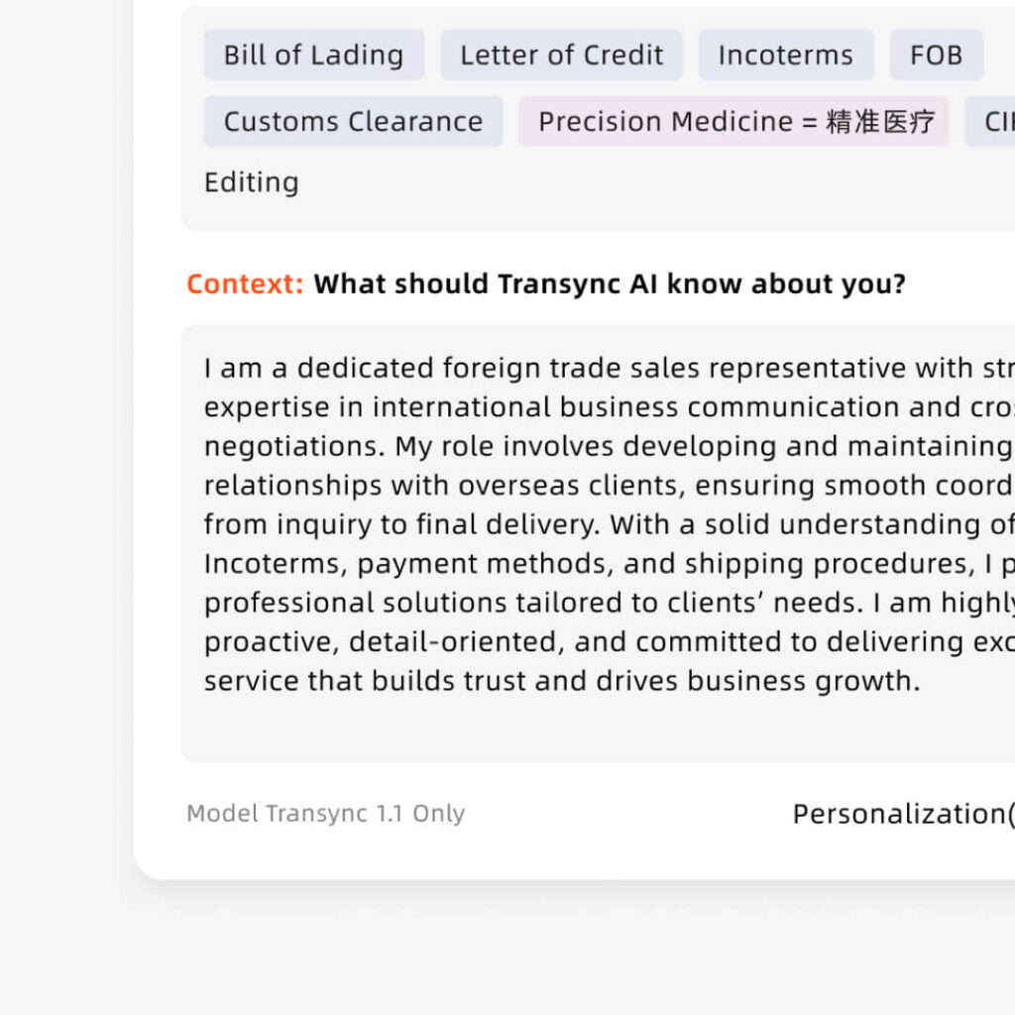Click the Letter of Credit chip to remove it
1015x1015 pixels.
tap(560, 55)
